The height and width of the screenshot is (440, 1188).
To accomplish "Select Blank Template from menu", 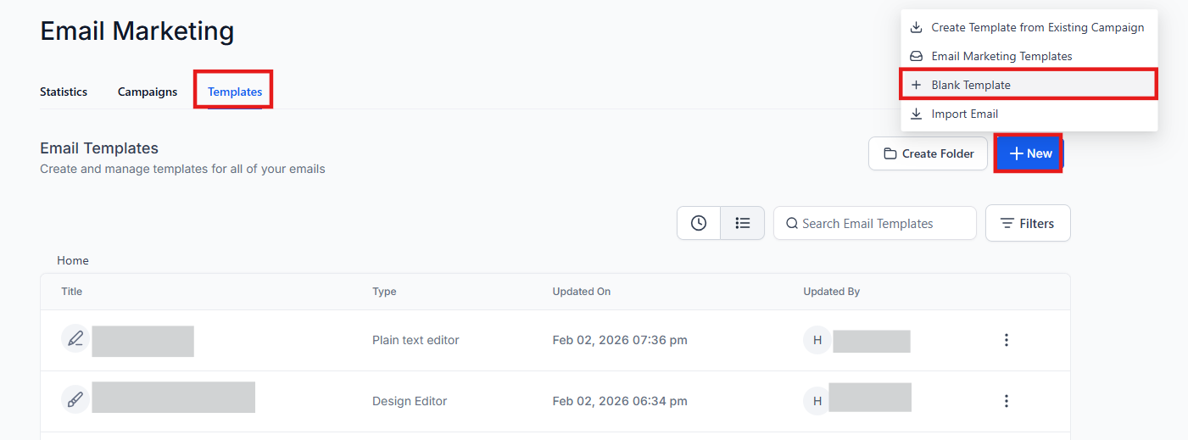I will coord(971,85).
